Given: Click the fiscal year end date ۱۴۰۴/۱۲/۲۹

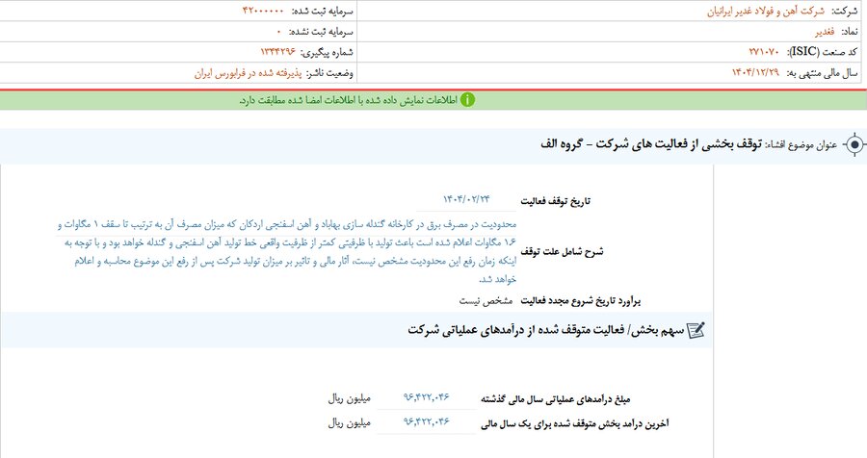Looking at the screenshot, I should 755,73.
